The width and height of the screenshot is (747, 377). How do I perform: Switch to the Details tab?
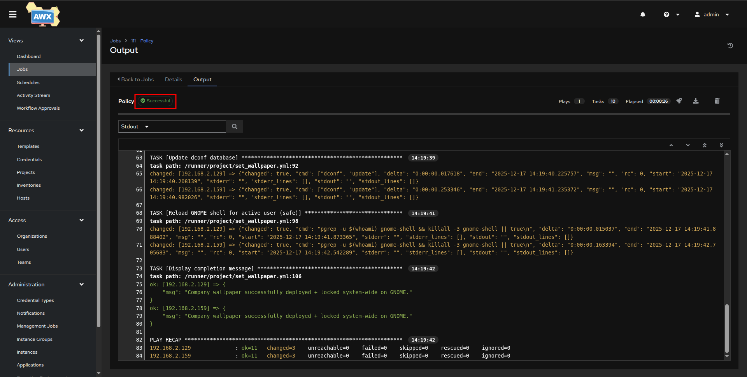point(173,79)
